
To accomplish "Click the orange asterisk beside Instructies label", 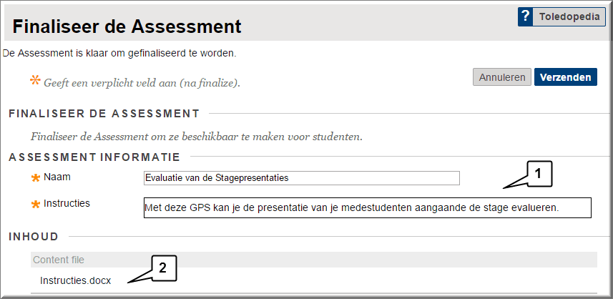I will (x=36, y=205).
